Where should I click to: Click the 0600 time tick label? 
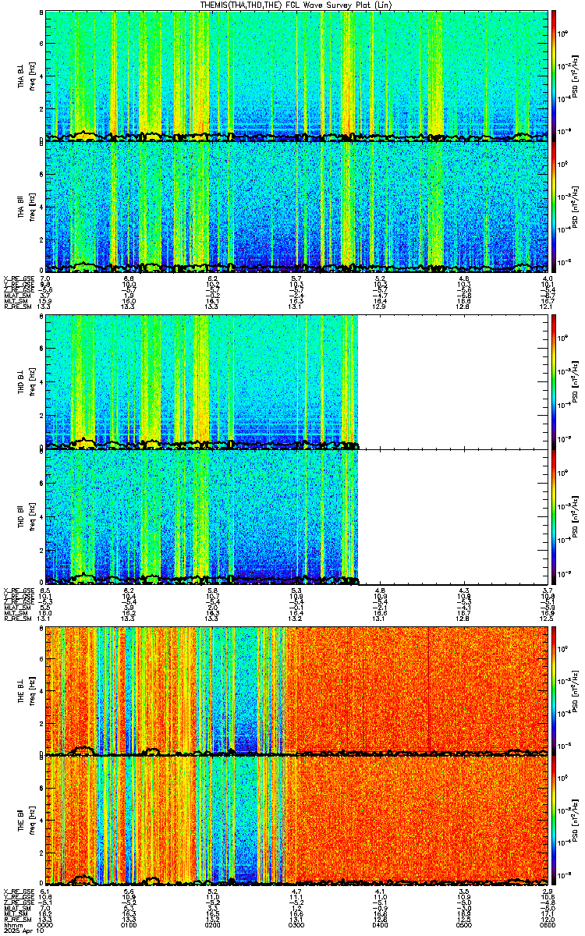coord(548,924)
